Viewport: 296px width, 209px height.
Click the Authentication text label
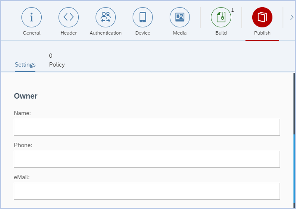[x=106, y=33]
